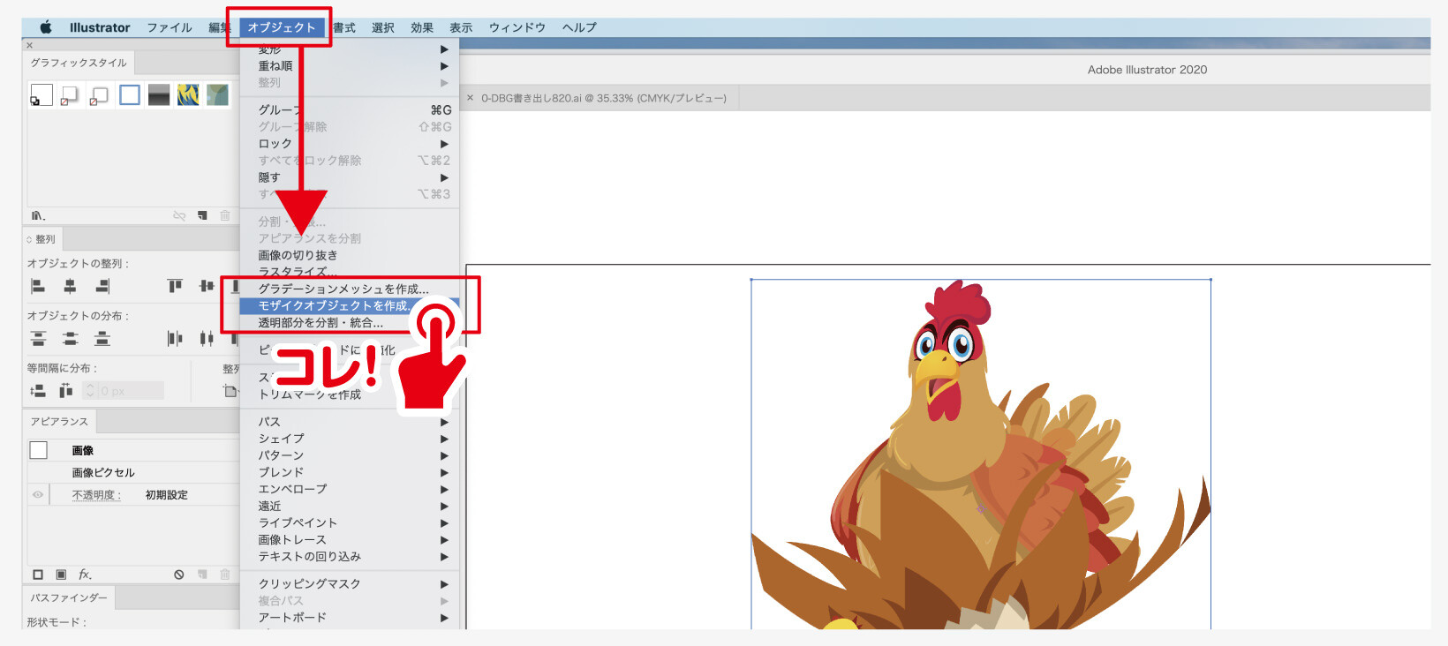This screenshot has width=1448, height=646.
Task: Select the 0-DBG書き出し820.ai document tab
Action: (604, 98)
